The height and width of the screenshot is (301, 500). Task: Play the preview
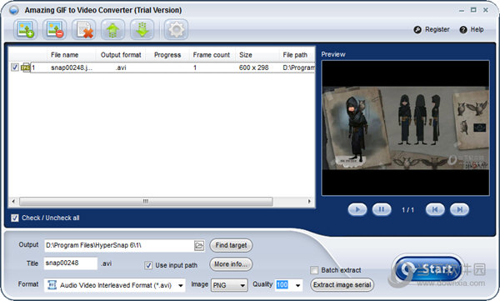[x=357, y=210]
